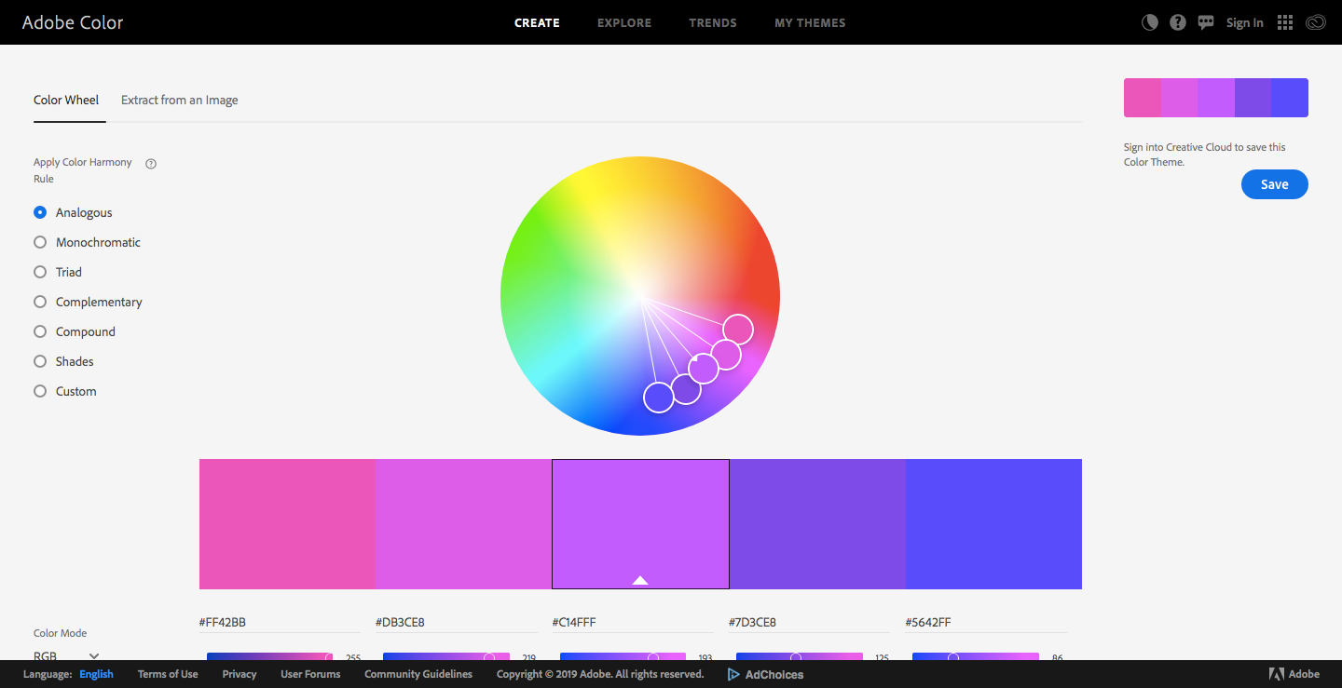This screenshot has height=688, width=1342.
Task: Select the #7D3CE8 violet color swatch
Action: pos(817,524)
